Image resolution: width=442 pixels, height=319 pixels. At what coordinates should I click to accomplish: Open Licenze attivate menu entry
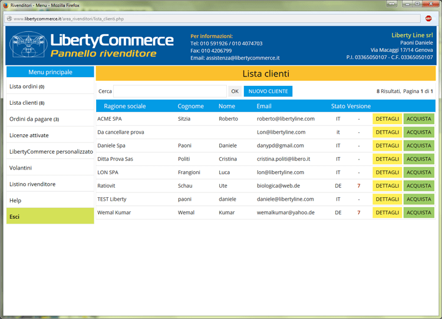pos(50,135)
